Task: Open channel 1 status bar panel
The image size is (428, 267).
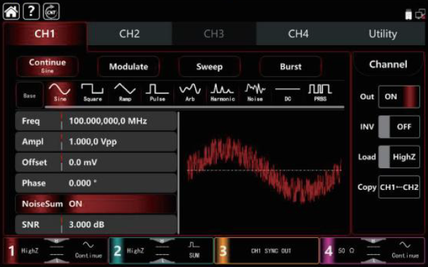Action: point(56,251)
